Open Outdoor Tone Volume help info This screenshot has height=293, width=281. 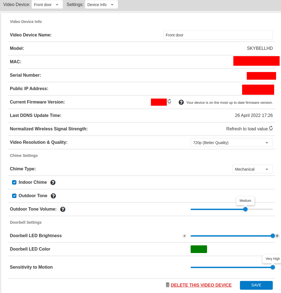point(63,209)
